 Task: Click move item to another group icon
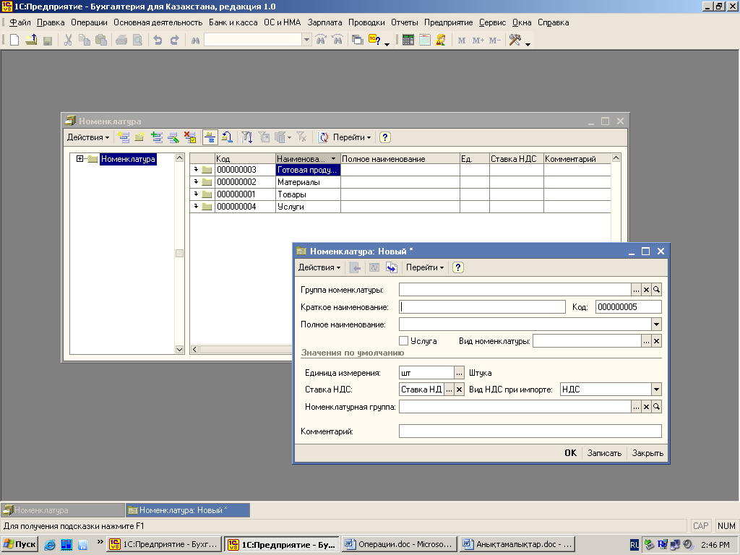click(227, 137)
